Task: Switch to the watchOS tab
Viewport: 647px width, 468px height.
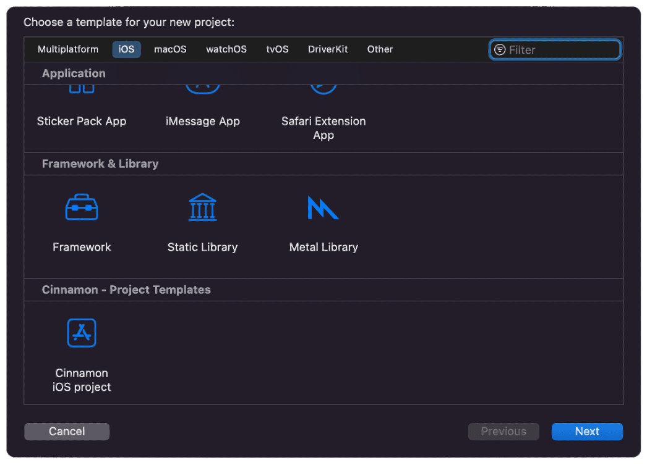Action: pos(226,49)
